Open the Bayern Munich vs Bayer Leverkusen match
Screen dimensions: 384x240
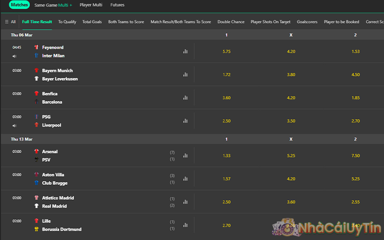[x=60, y=74]
